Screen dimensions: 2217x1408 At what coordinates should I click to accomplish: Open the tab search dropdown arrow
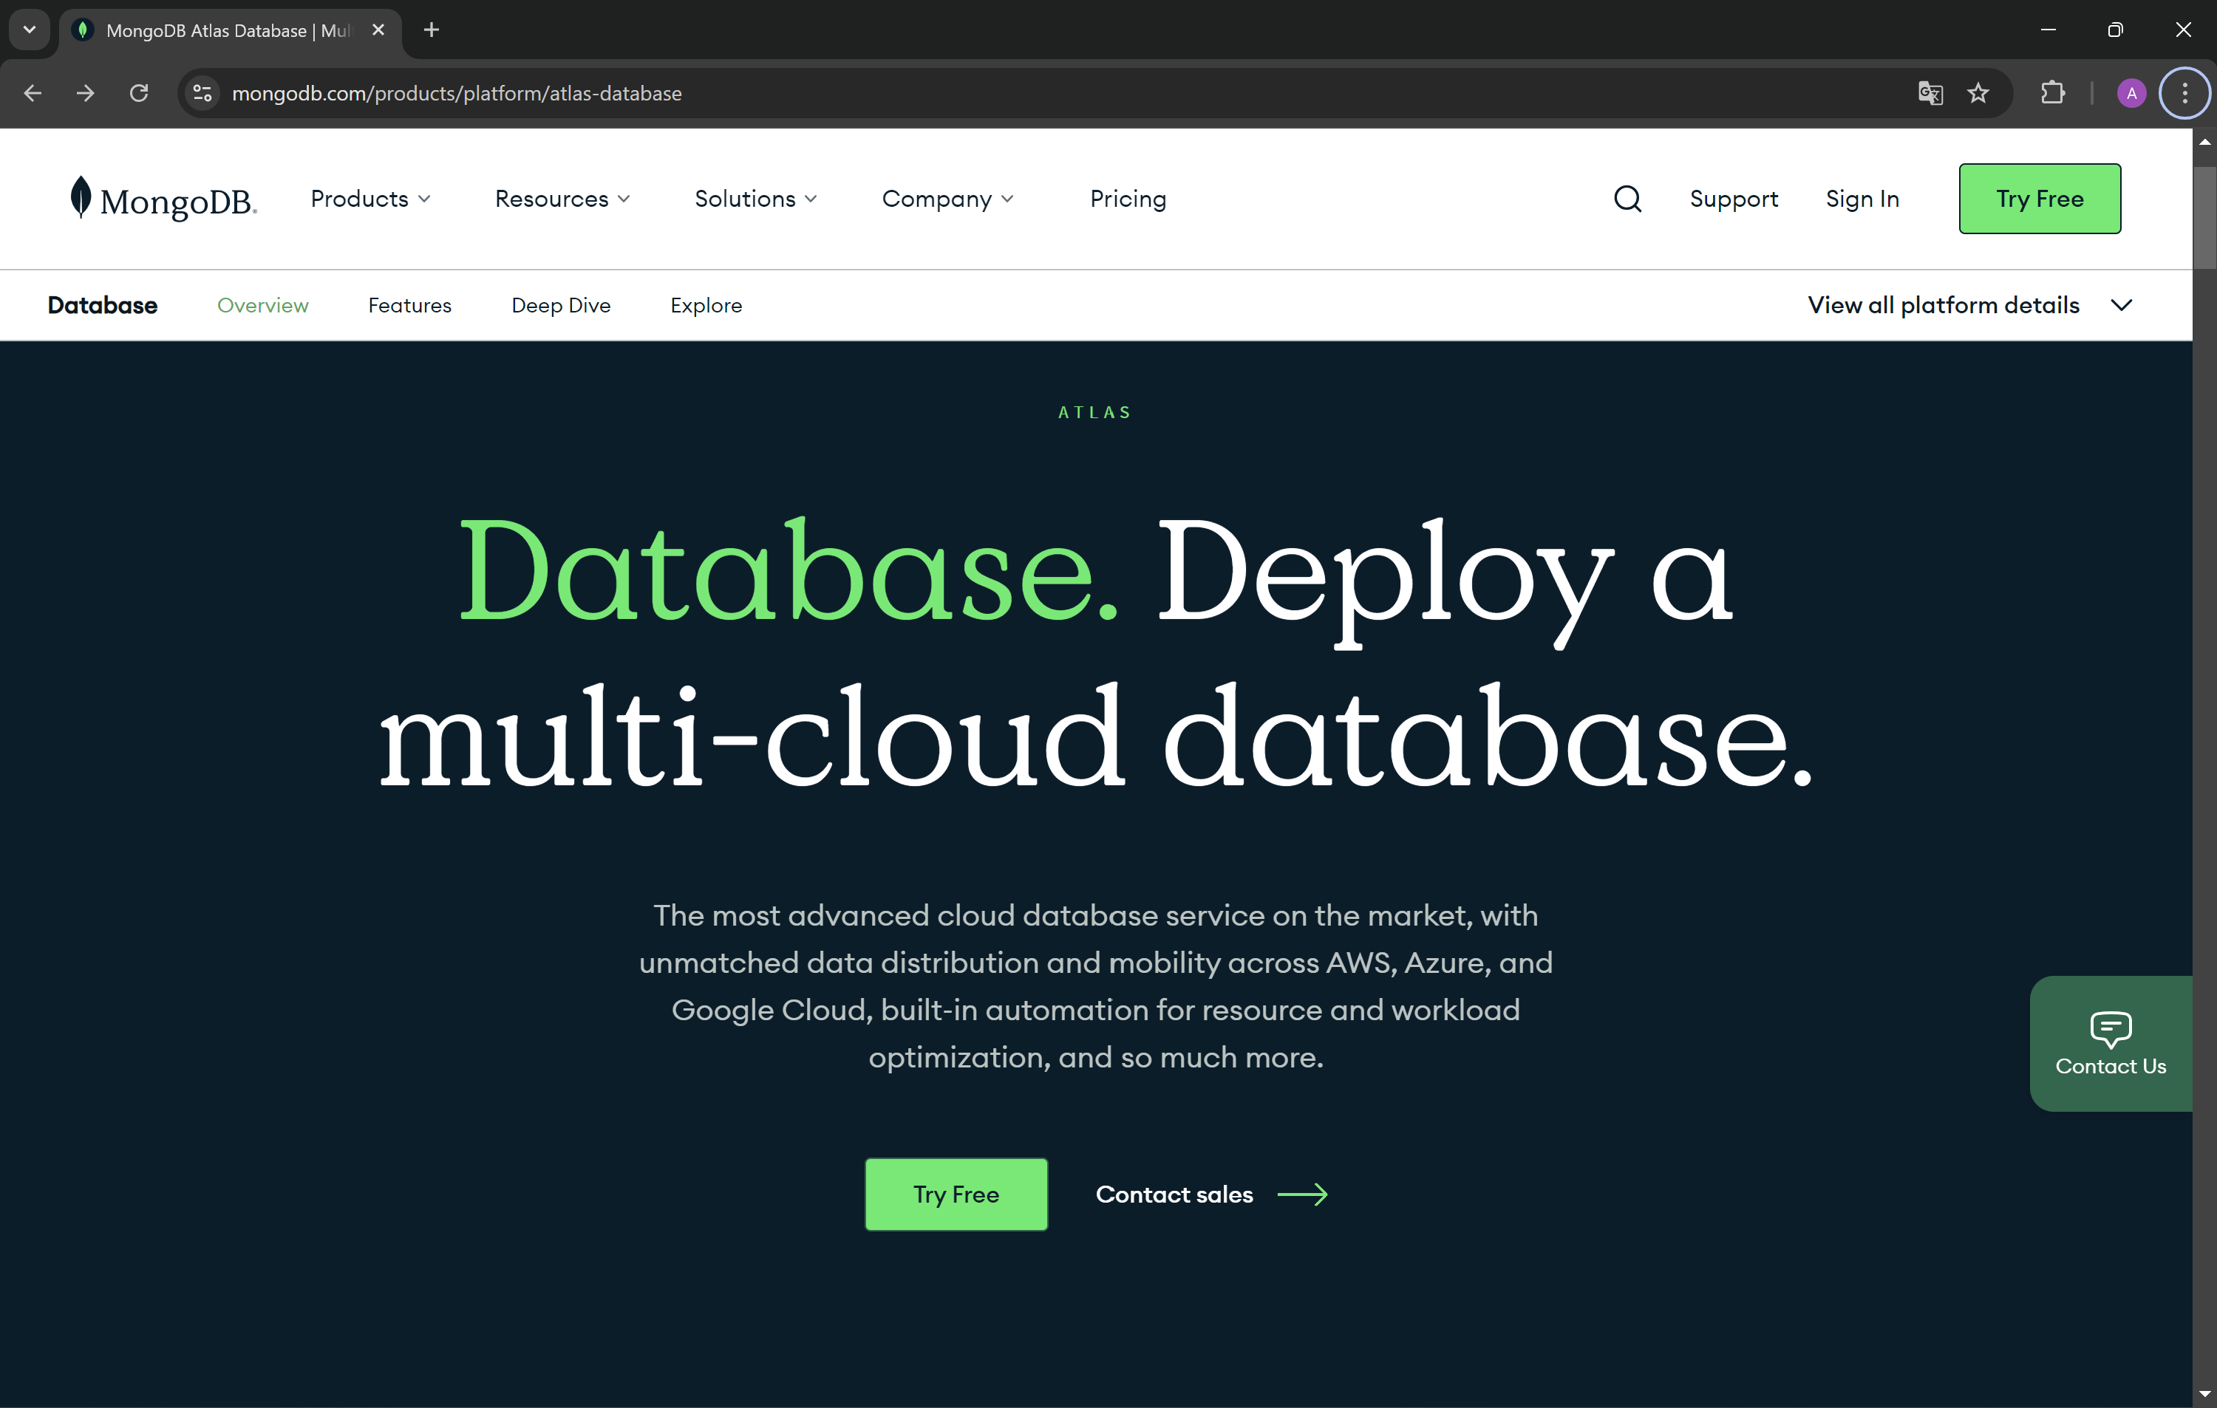pos(30,30)
